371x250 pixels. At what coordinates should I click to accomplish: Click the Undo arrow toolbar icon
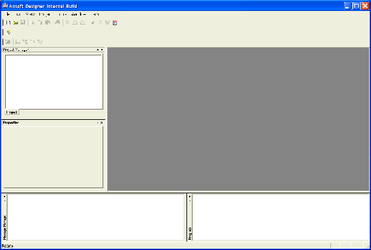coord(75,23)
